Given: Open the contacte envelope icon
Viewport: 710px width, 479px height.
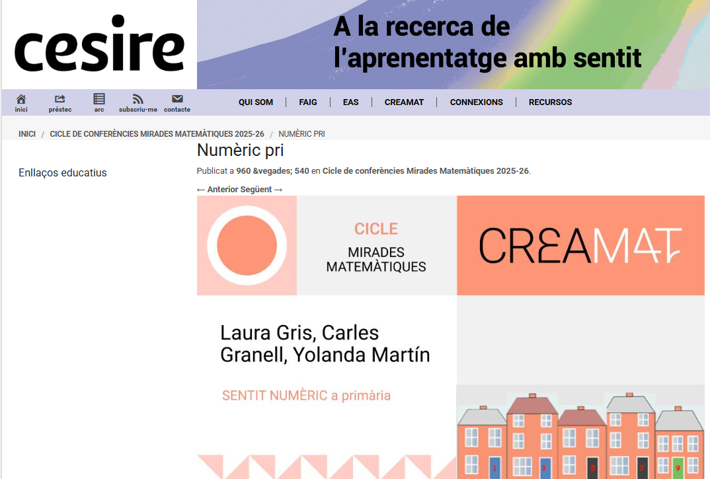Looking at the screenshot, I should (177, 99).
